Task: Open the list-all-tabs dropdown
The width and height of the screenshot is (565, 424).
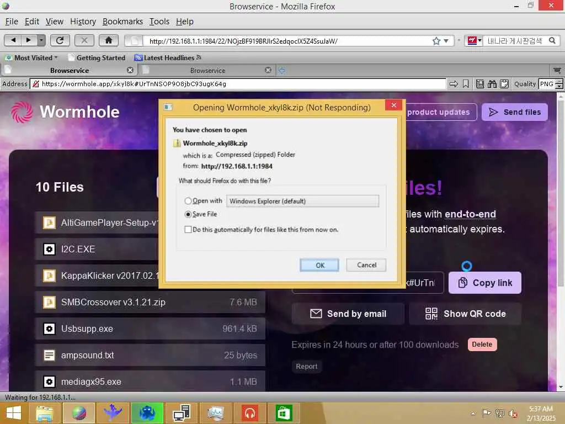Action: click(x=557, y=70)
